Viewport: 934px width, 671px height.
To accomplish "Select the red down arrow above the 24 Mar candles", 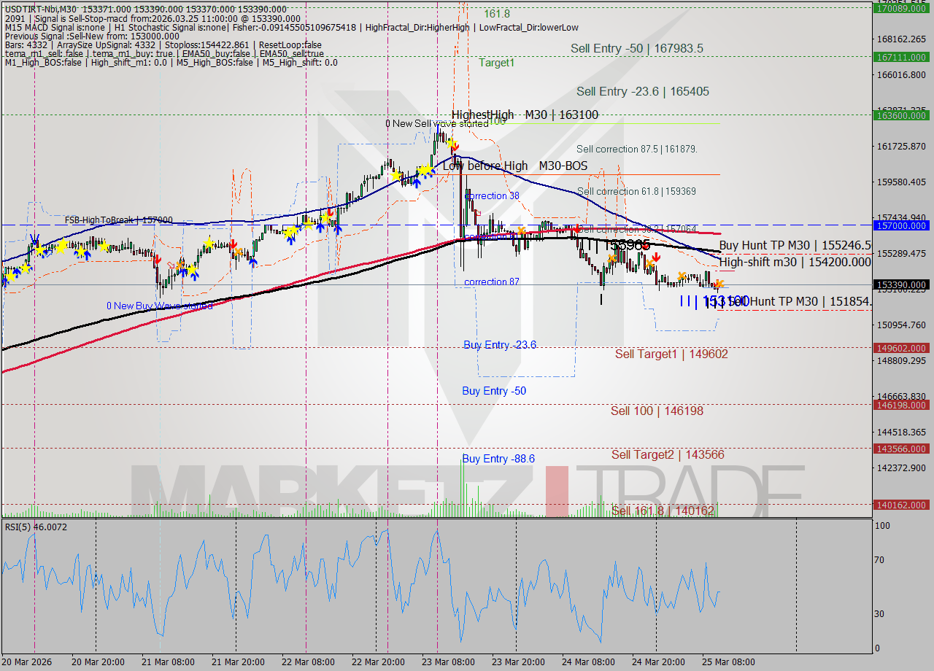I will click(x=656, y=257).
